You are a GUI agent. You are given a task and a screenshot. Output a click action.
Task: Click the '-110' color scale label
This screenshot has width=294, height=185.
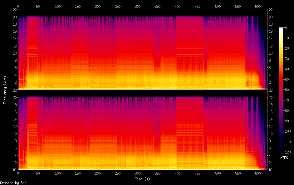coord(287,142)
